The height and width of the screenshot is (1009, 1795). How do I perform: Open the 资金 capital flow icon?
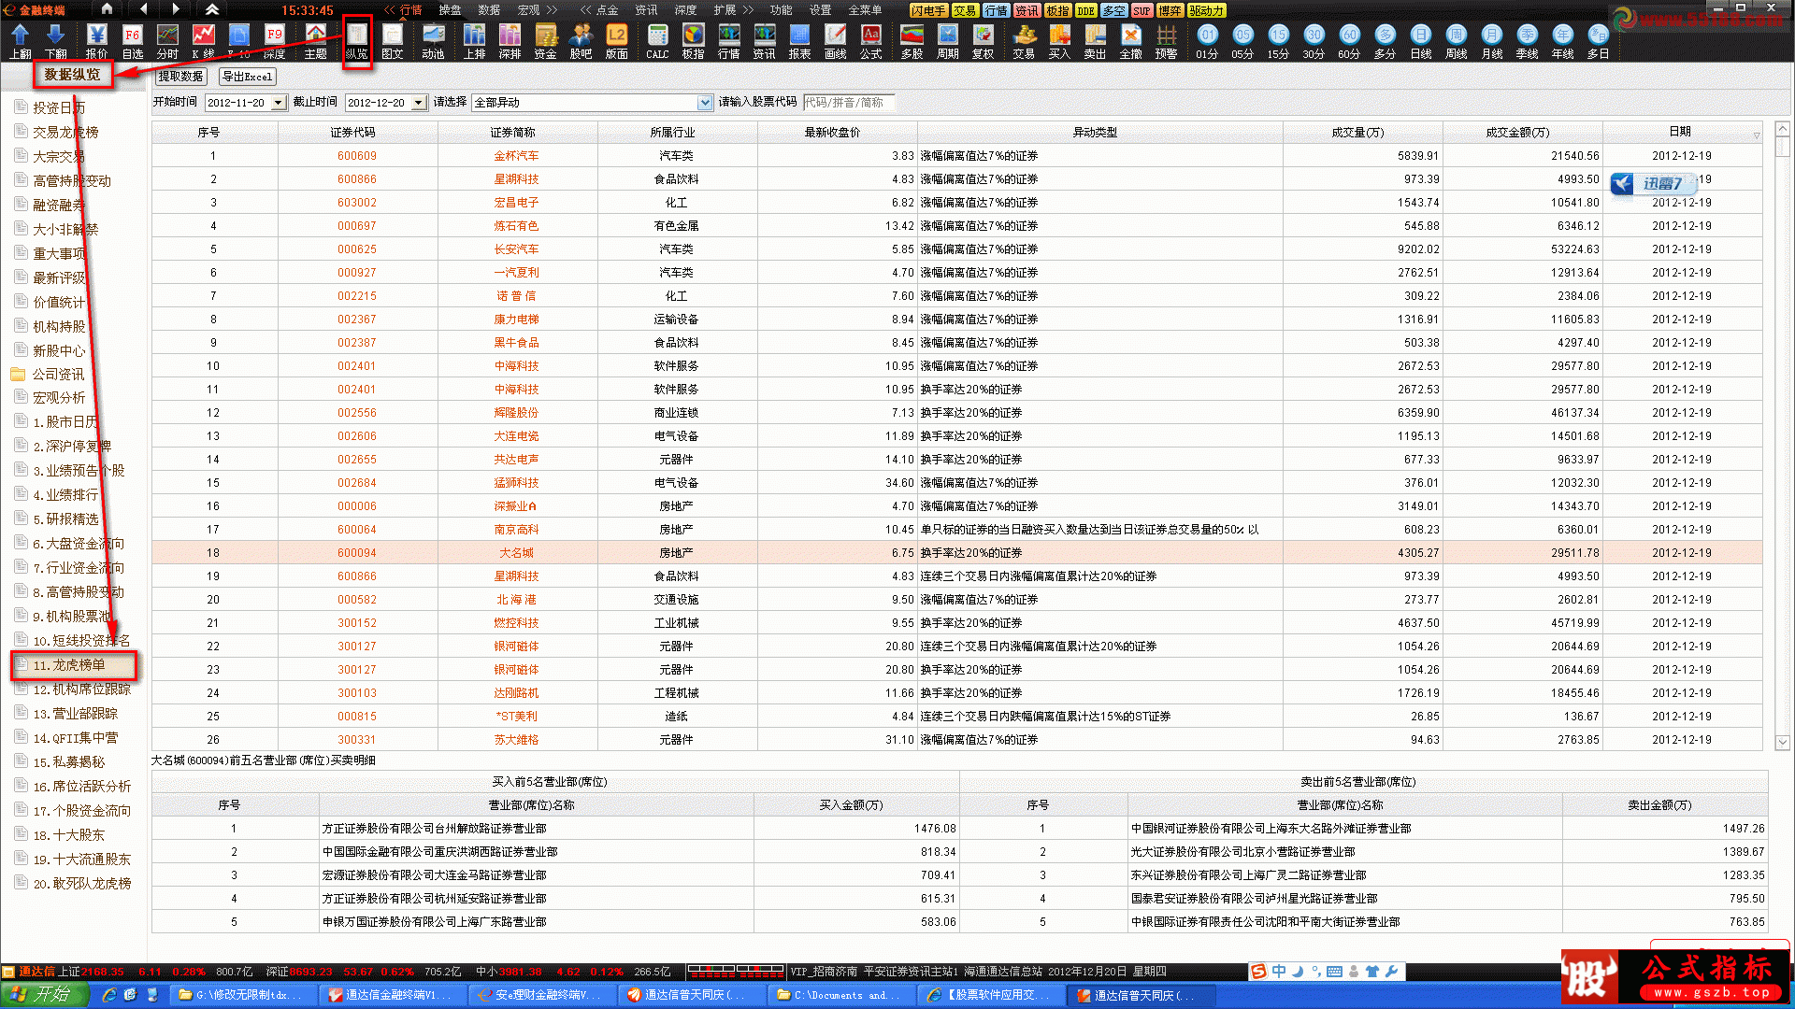pyautogui.click(x=545, y=41)
